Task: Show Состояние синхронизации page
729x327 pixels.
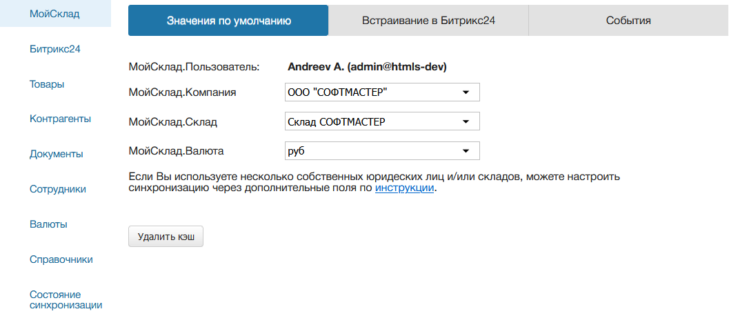Action: 66,299
